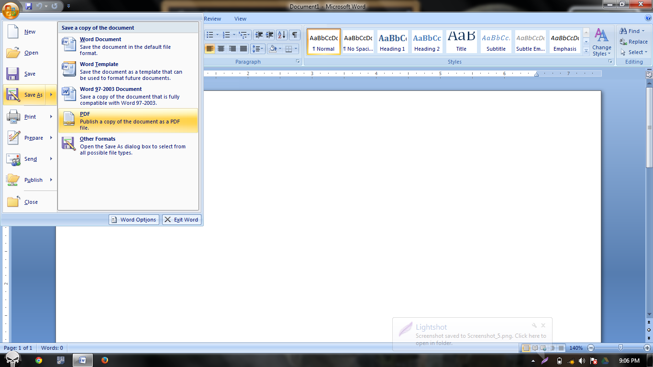Screen dimensions: 653x367
Task: Click the volume speaker tray icon
Action: coord(582,361)
